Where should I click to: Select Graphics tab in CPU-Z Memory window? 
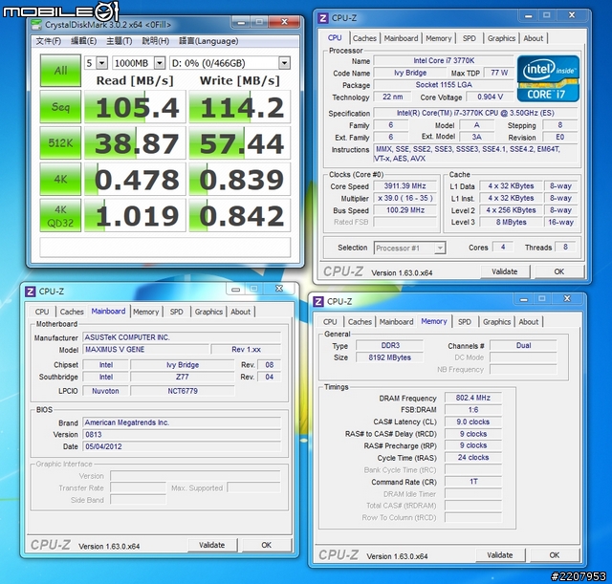pyautogui.click(x=496, y=322)
